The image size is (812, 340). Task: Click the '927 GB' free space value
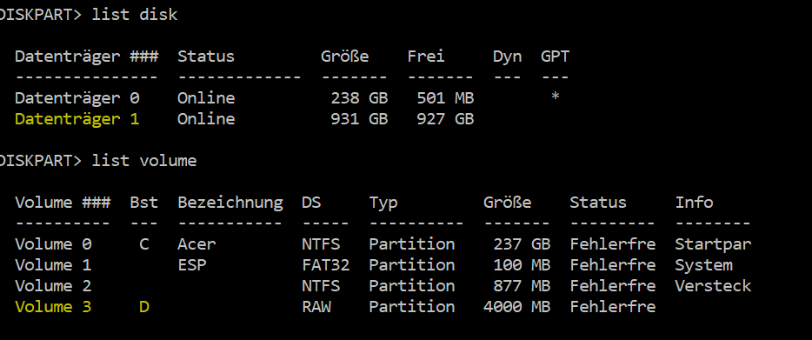[x=445, y=119]
